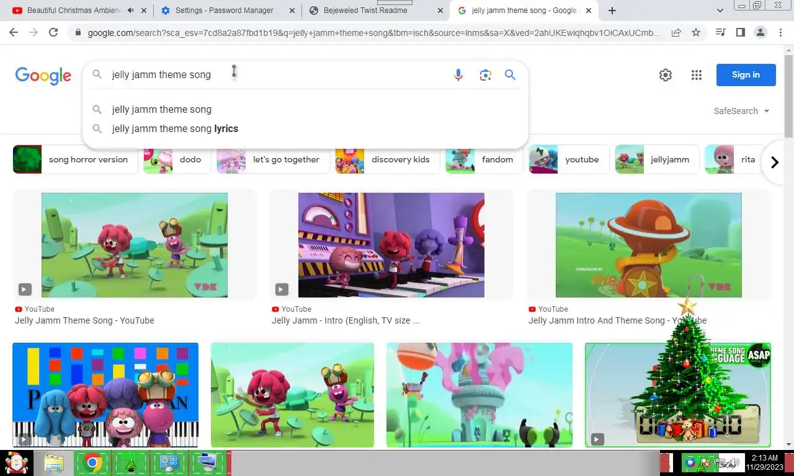Bookmark this page with the star
Viewport: 794px width, 476px height.
click(696, 32)
